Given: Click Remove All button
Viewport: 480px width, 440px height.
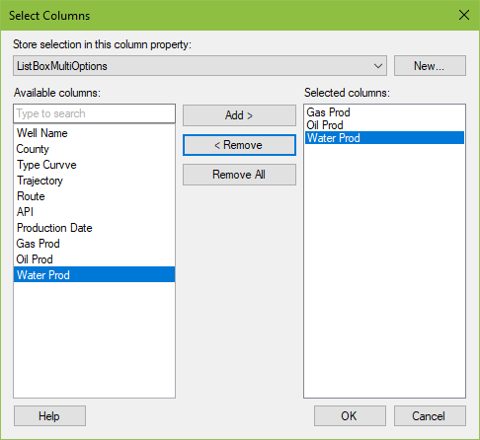Looking at the screenshot, I should pyautogui.click(x=239, y=175).
